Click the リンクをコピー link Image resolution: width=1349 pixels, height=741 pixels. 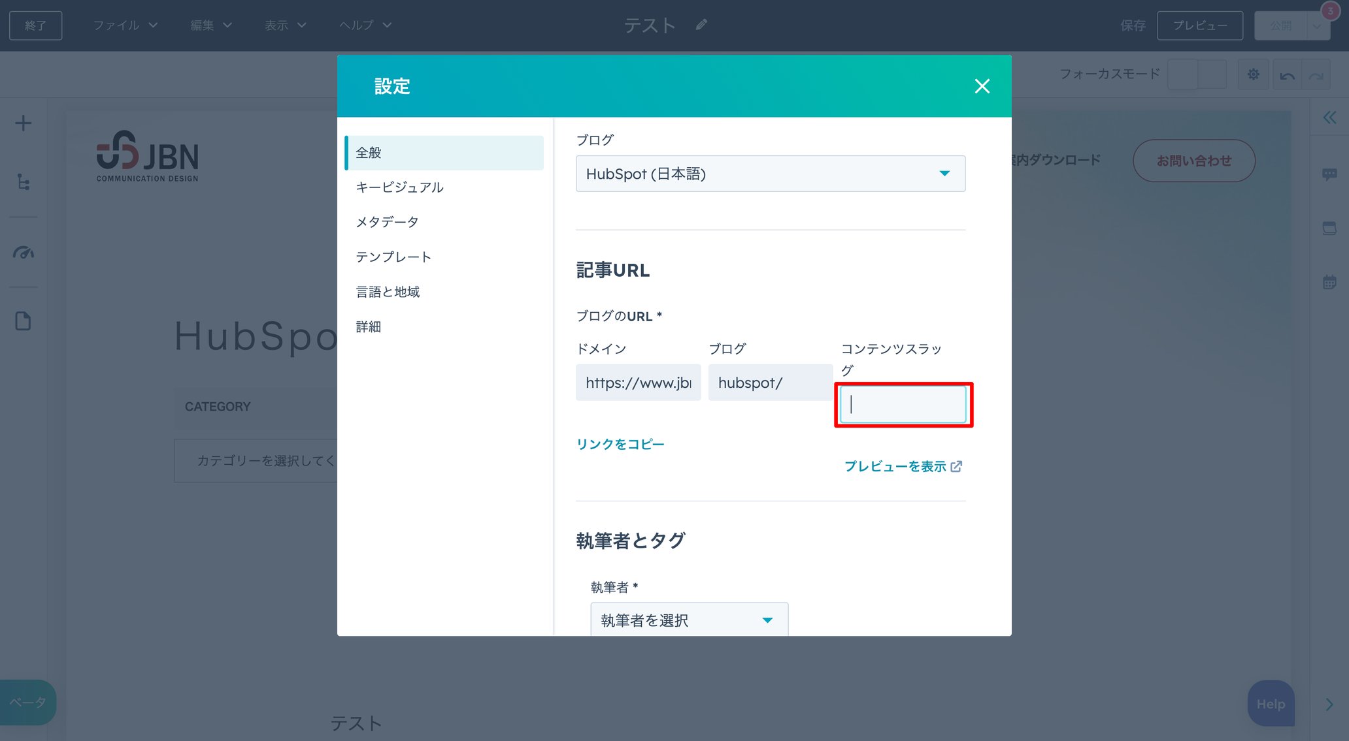(x=620, y=444)
